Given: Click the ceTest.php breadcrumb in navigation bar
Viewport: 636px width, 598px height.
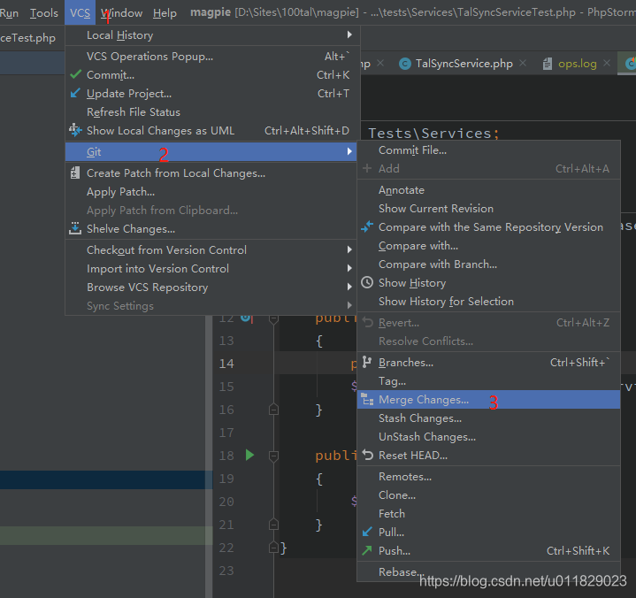Looking at the screenshot, I should click(27, 38).
